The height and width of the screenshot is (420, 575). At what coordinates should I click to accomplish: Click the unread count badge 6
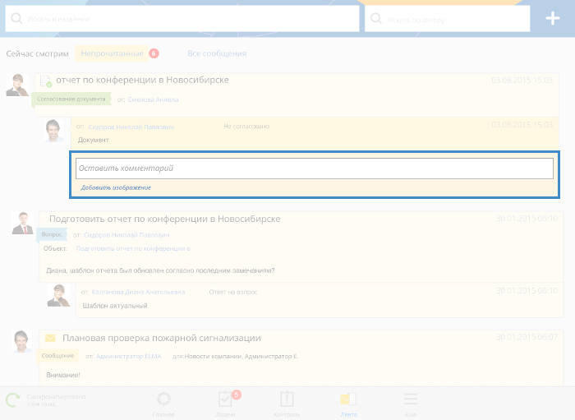pyautogui.click(x=154, y=53)
